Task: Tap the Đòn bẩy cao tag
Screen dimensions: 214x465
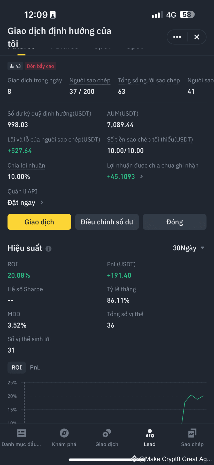Action: point(40,66)
